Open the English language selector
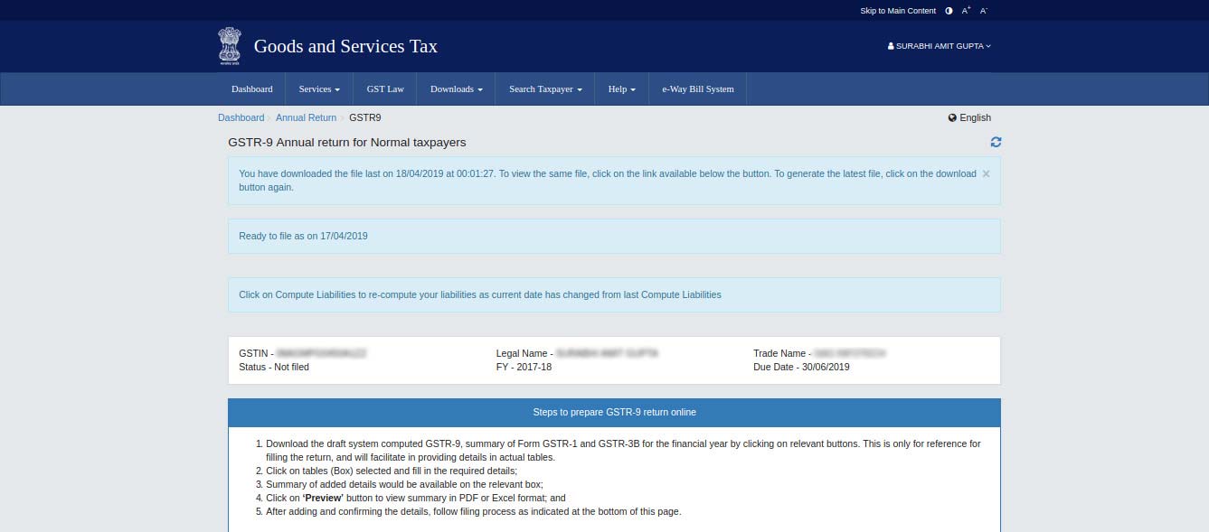The width and height of the screenshot is (1209, 532). tap(969, 117)
